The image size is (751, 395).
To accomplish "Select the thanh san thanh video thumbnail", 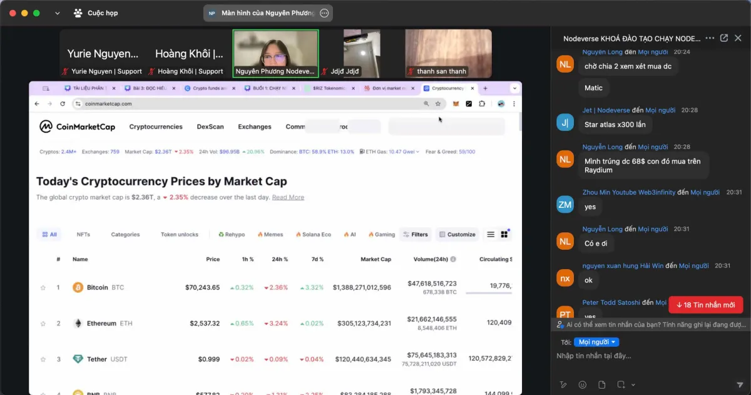I will tap(448, 53).
